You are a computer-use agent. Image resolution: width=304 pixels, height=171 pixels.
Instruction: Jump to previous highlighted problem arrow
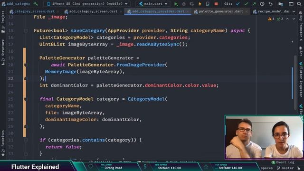coord(287,19)
